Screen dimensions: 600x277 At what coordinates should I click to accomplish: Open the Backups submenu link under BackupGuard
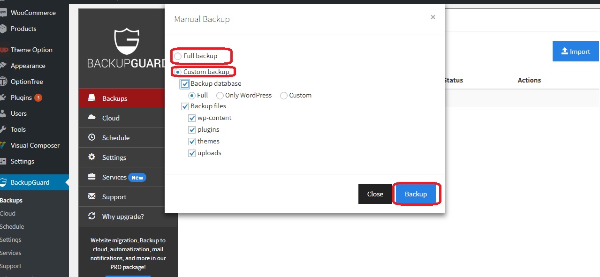(11, 200)
